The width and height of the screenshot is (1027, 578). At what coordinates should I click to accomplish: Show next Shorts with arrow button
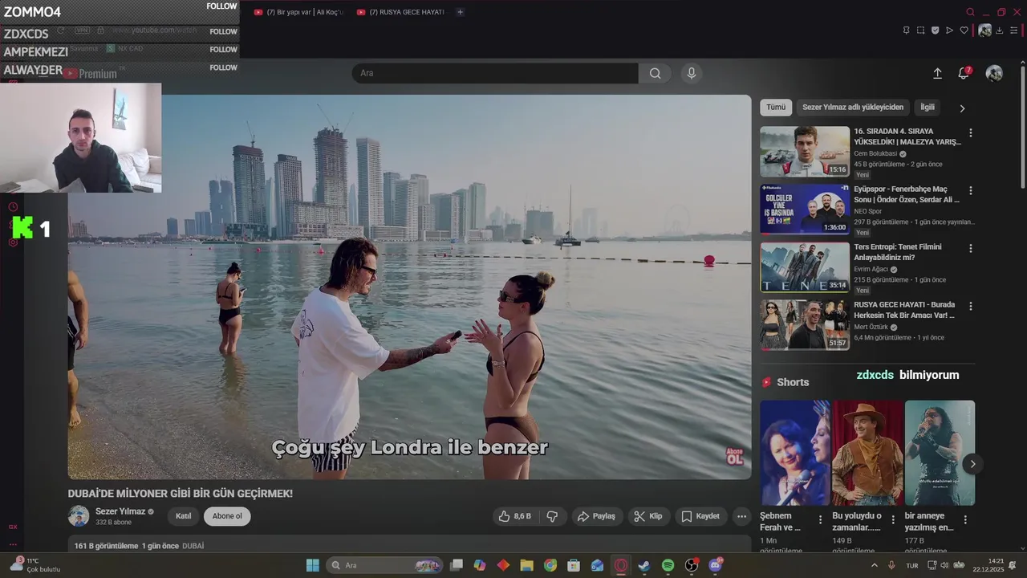[x=972, y=464]
